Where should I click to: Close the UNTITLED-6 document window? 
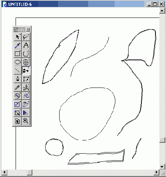161,4
